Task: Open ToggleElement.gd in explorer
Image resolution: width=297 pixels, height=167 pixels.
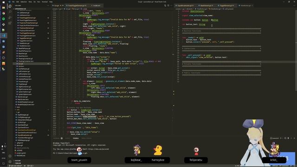Action: 26,38
